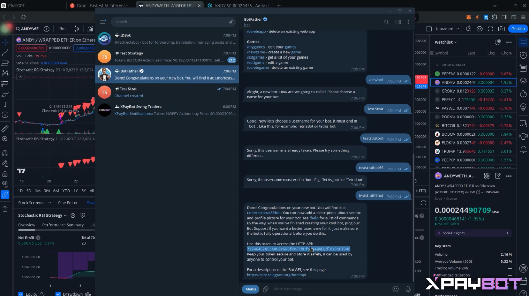
Task: Select TRUMP row in watchlist
Action: [x=473, y=151]
